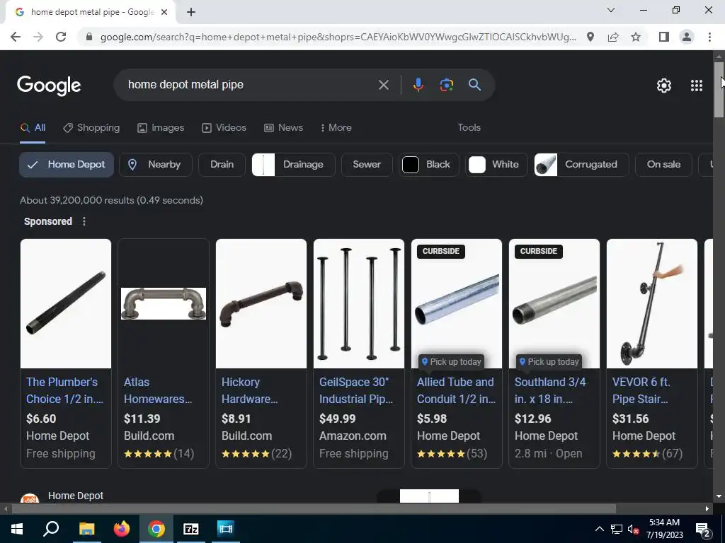
Task: Open the network status tray icon
Action: [617, 529]
